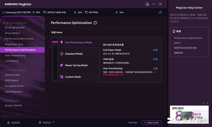Open 按型号列出的支持功能 help link
Image resolution: width=212 pixels, height=127 pixels.
click(185, 48)
